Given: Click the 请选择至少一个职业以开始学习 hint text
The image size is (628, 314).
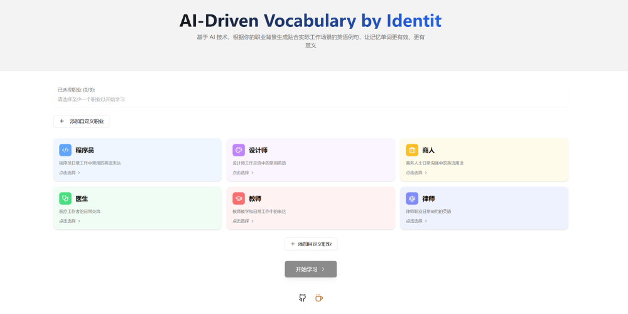Looking at the screenshot, I should pos(91,99).
